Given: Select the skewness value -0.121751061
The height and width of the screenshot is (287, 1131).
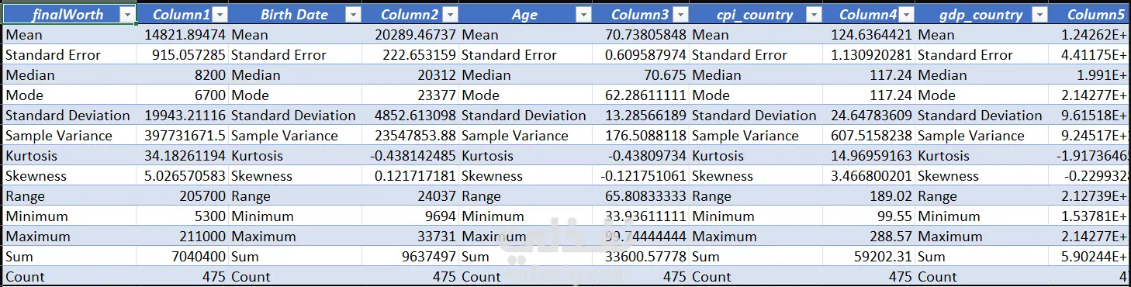Looking at the screenshot, I should click(x=641, y=176).
